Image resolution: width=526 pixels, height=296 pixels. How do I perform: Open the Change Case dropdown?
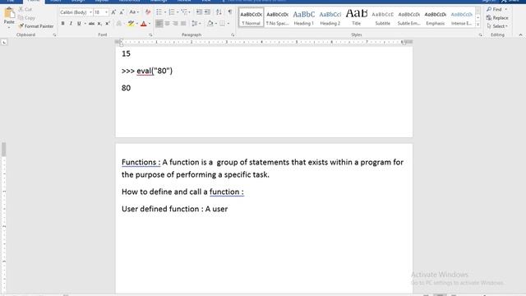click(134, 12)
